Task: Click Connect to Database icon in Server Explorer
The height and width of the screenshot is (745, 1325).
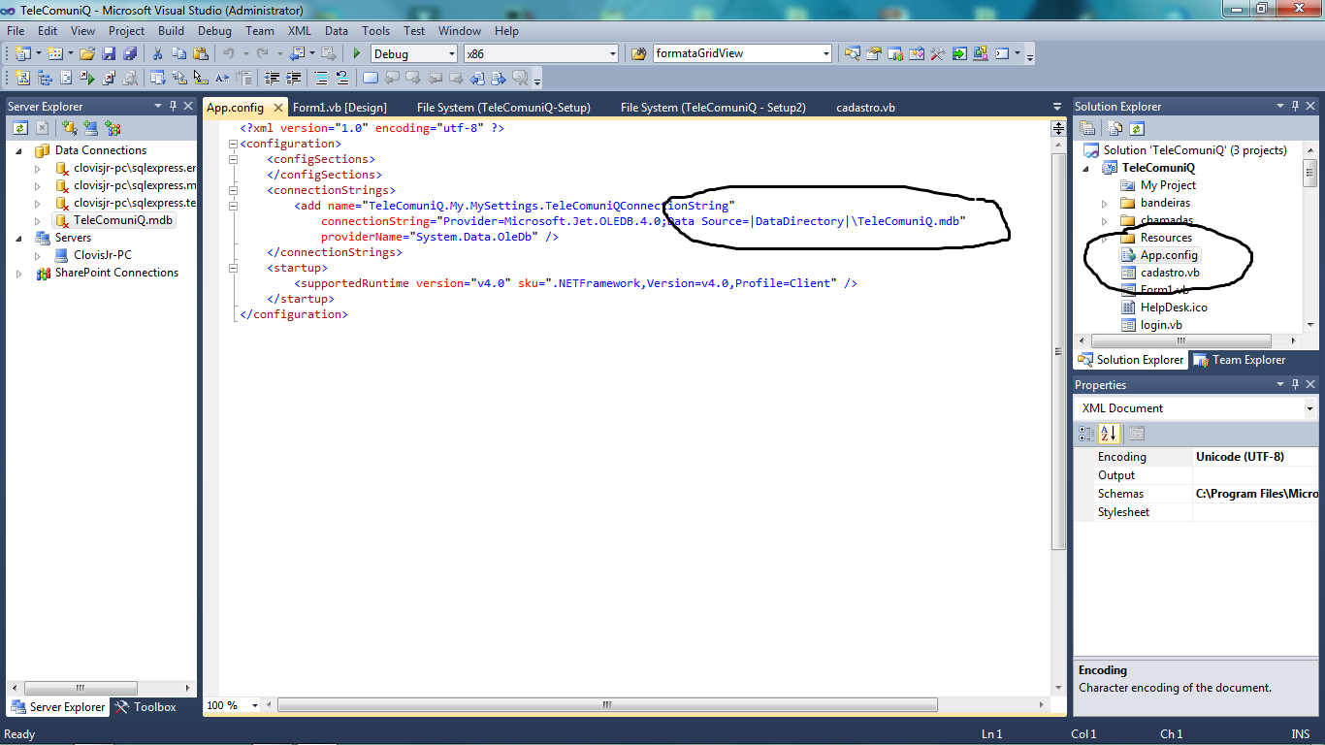Action: pos(69,127)
